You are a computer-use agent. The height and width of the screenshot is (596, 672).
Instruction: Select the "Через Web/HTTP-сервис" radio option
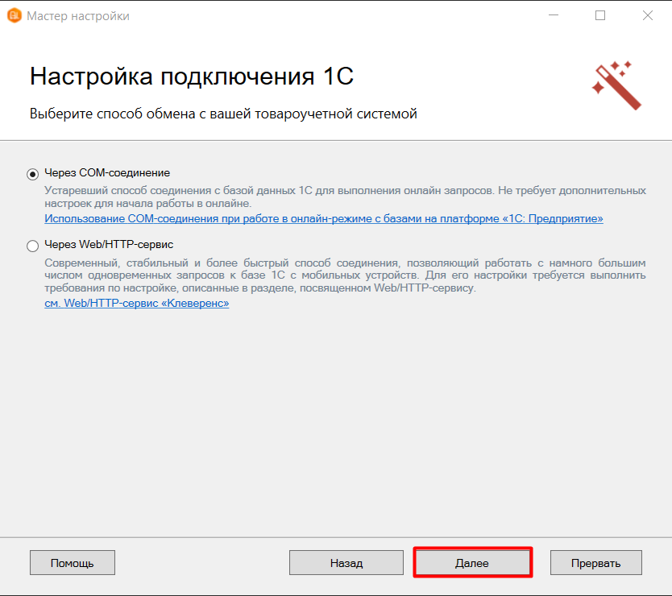(32, 246)
